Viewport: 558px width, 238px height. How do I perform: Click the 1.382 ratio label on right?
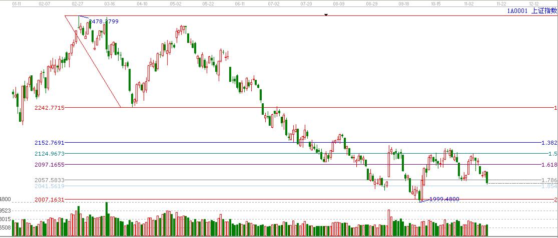pos(549,143)
